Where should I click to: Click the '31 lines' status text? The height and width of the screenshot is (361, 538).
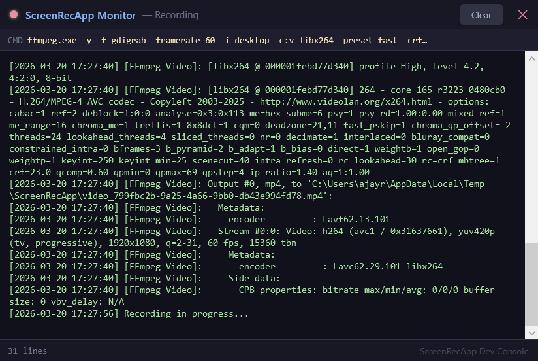(27, 351)
